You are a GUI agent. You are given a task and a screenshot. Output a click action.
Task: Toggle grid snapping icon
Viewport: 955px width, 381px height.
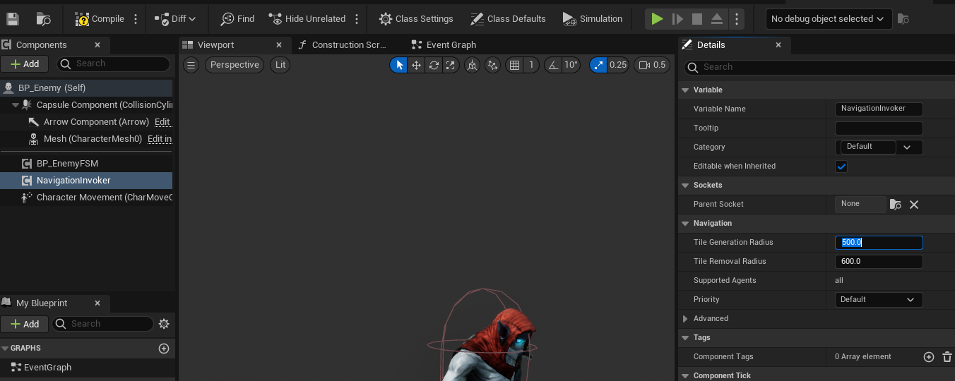tap(515, 65)
